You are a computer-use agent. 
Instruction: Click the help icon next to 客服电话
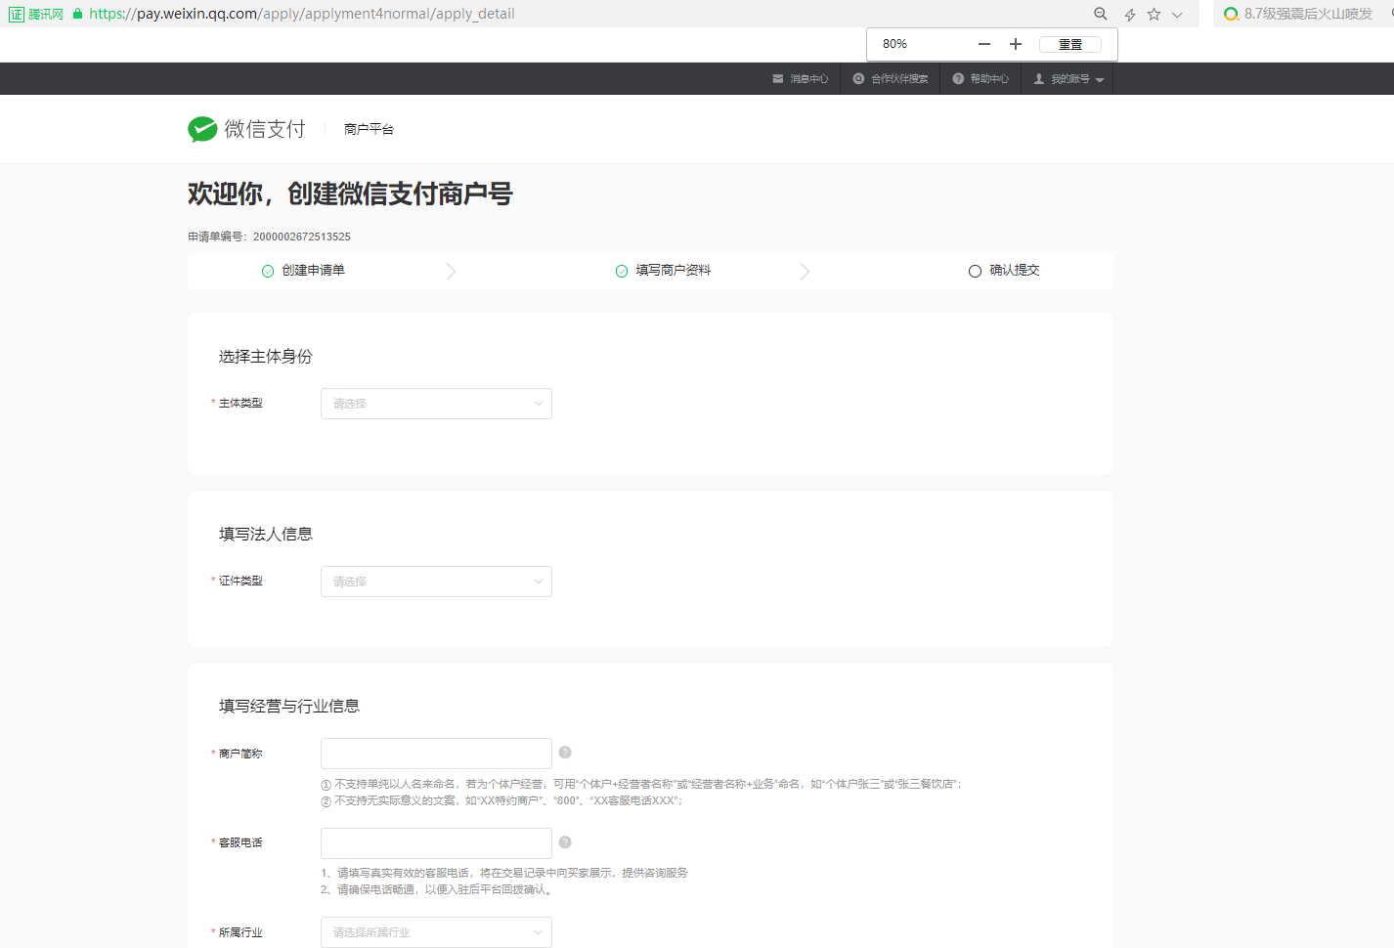tap(565, 842)
